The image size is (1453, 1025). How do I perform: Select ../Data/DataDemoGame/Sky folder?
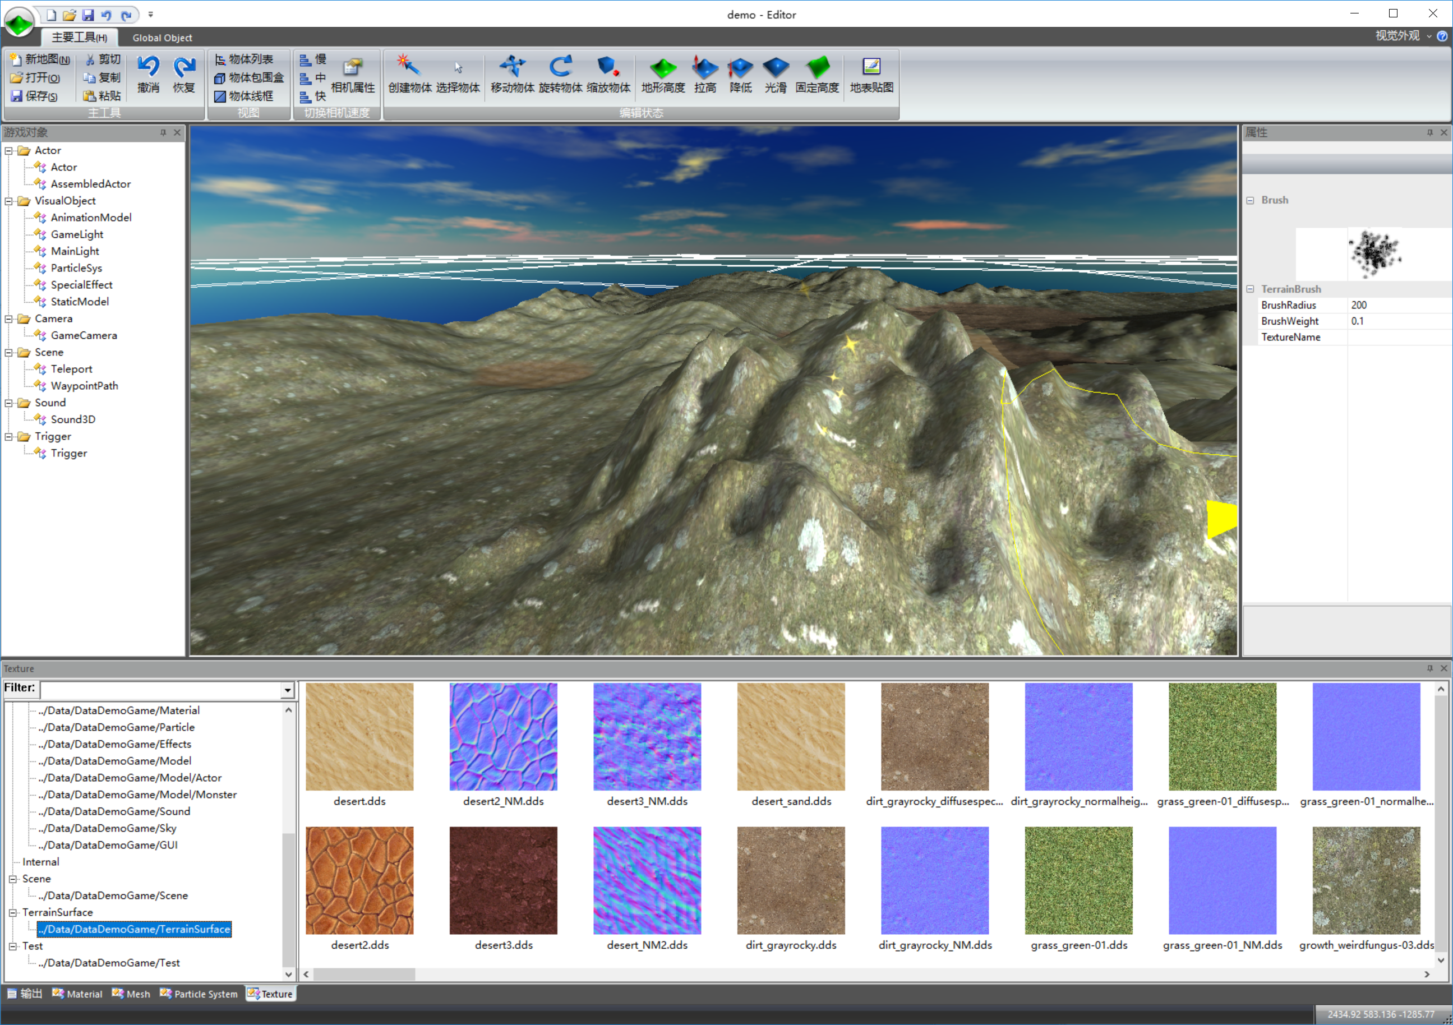tap(107, 828)
